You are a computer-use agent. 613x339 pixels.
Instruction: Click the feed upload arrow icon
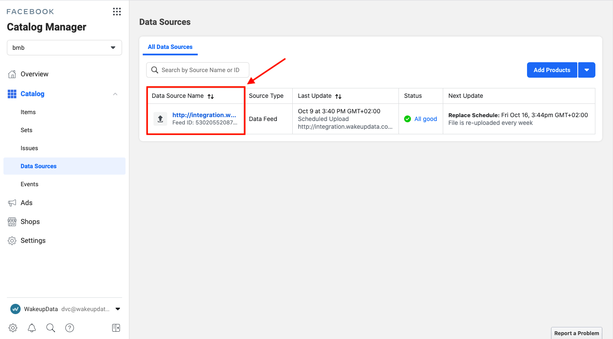tap(160, 119)
